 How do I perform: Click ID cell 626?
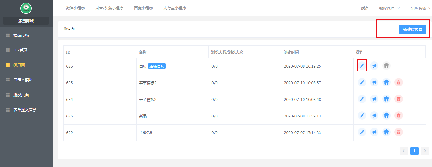(x=70, y=66)
